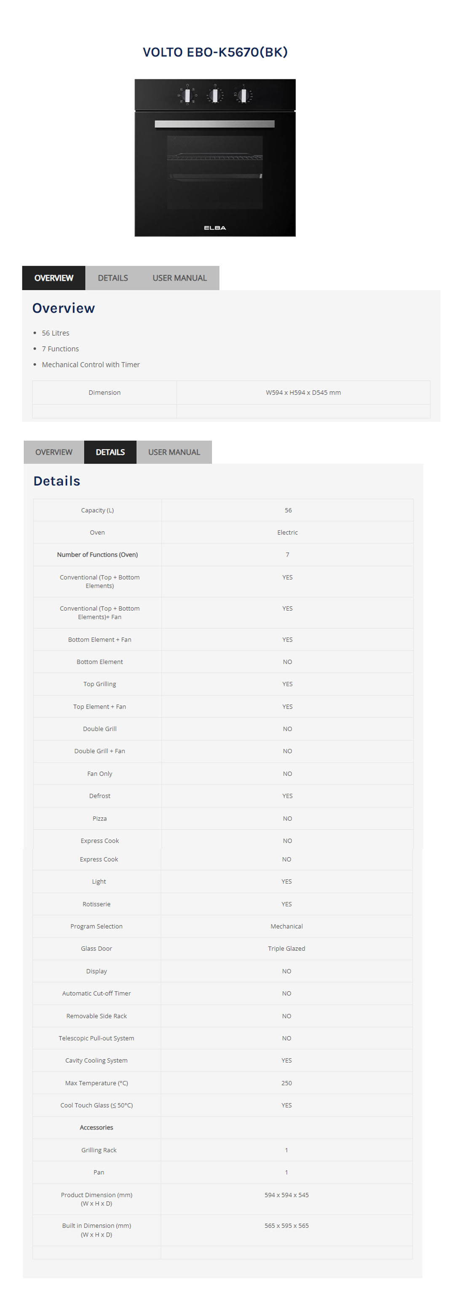Select the OVERVIEW tab above the Details heading
This screenshot has height=1302, width=455.
[54, 453]
